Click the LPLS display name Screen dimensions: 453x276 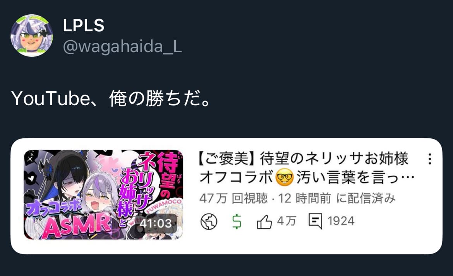point(84,26)
